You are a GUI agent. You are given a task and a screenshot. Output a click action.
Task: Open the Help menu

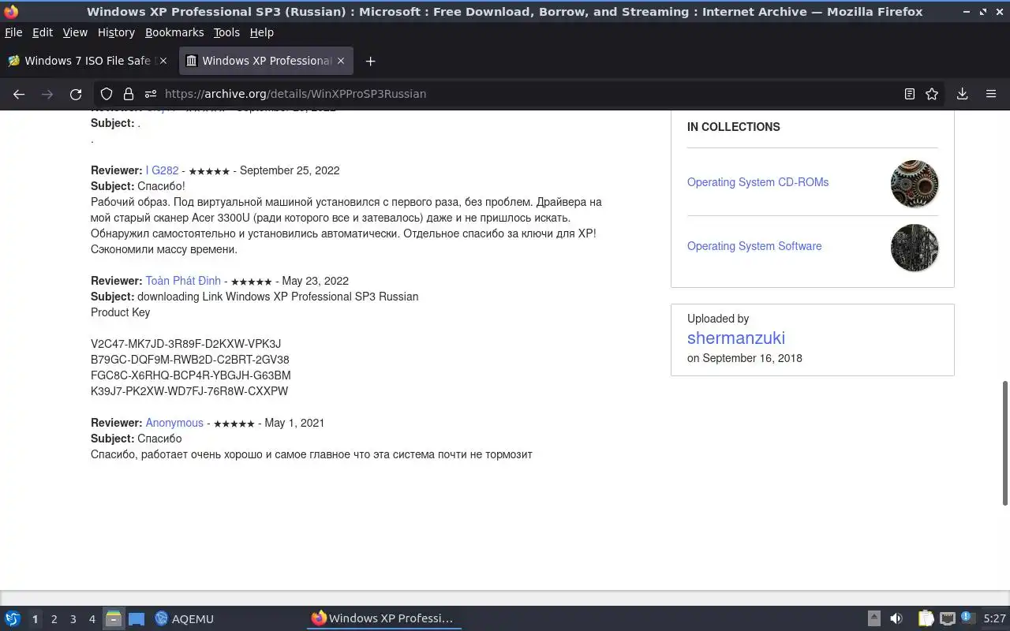pyautogui.click(x=262, y=32)
